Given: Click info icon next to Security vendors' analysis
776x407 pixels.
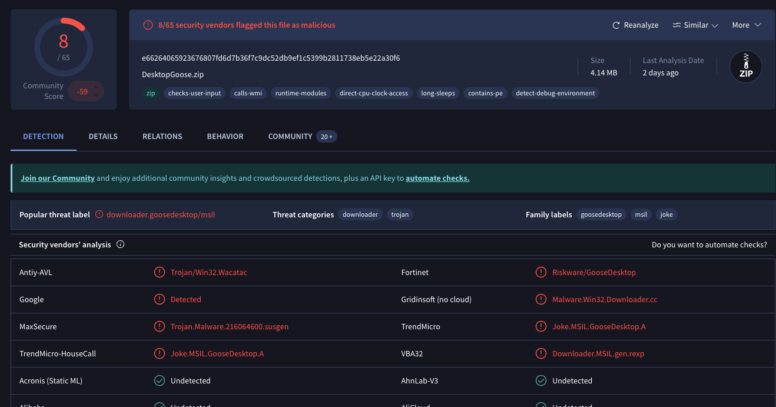Looking at the screenshot, I should coord(121,244).
